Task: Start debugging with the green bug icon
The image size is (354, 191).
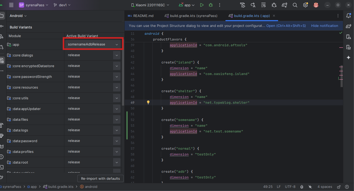Action: pyautogui.click(x=210, y=5)
